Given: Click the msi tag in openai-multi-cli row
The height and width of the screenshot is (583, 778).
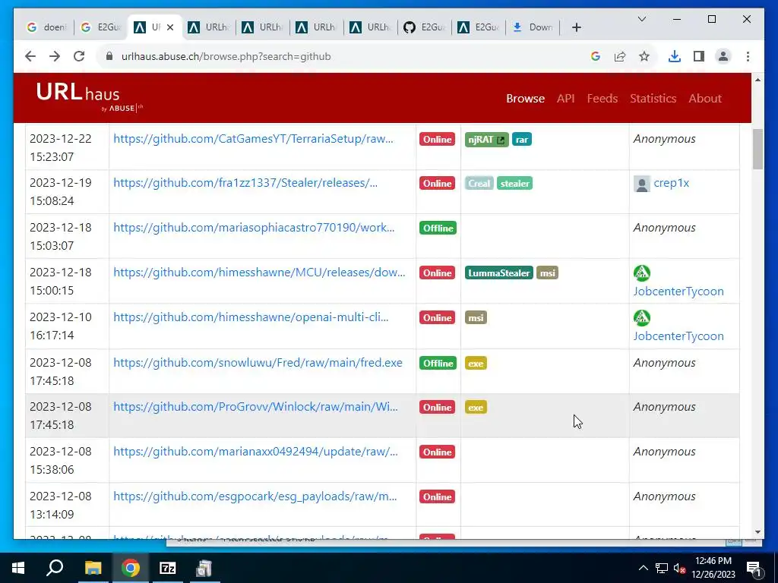Looking at the screenshot, I should [x=476, y=318].
